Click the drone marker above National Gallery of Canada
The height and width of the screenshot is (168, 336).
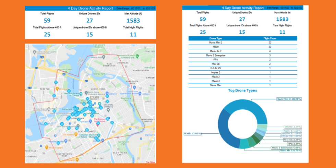click(x=69, y=91)
